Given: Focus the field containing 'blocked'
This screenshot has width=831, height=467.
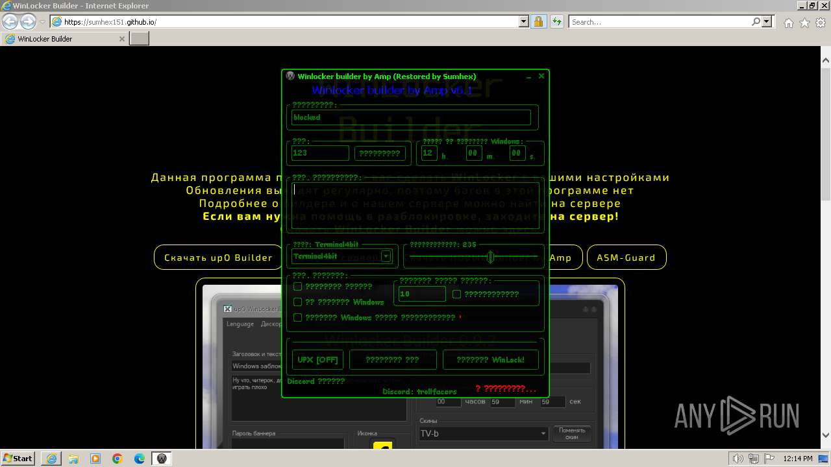Looking at the screenshot, I should [411, 117].
